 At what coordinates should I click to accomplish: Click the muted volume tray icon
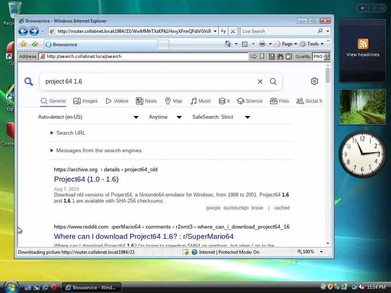[362, 287]
